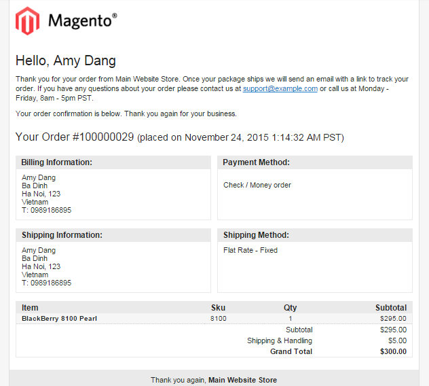Click the Magento hexagon logo icon

(27, 21)
